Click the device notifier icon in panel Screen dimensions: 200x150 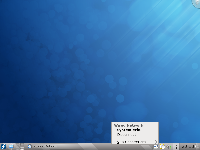pos(11,147)
